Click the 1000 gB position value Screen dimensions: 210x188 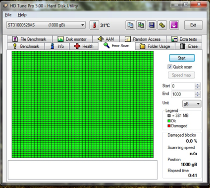189,165
